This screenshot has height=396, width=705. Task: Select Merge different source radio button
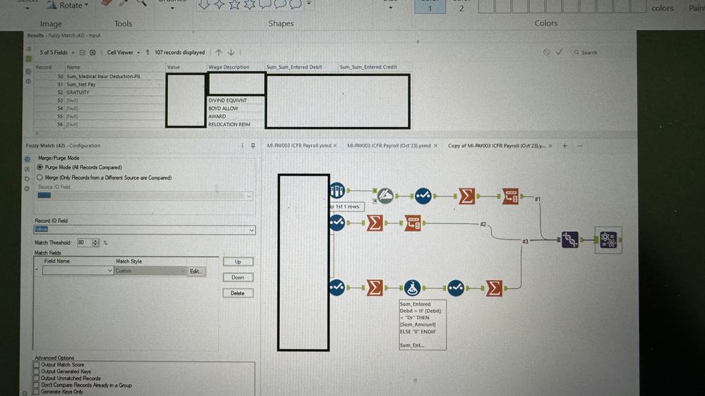pyautogui.click(x=40, y=178)
